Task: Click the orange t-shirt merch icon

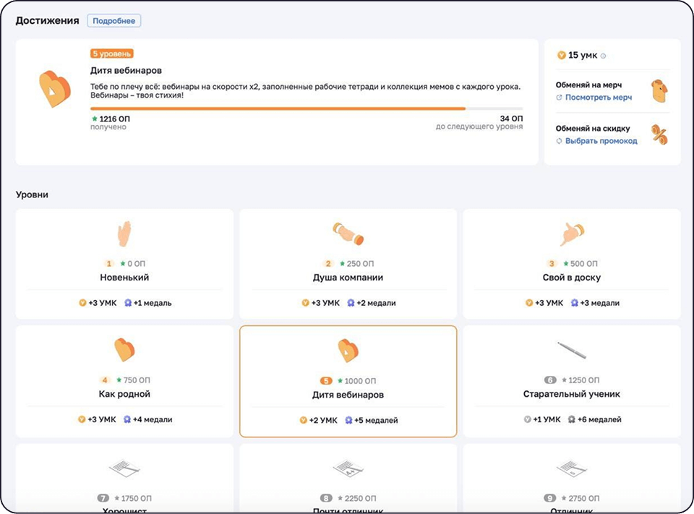Action: pyautogui.click(x=659, y=91)
